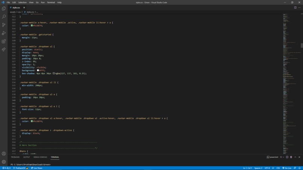Viewport: 303px width, 170px height.
Task: Open the Accounts menu icon
Action: (x=4, y=153)
